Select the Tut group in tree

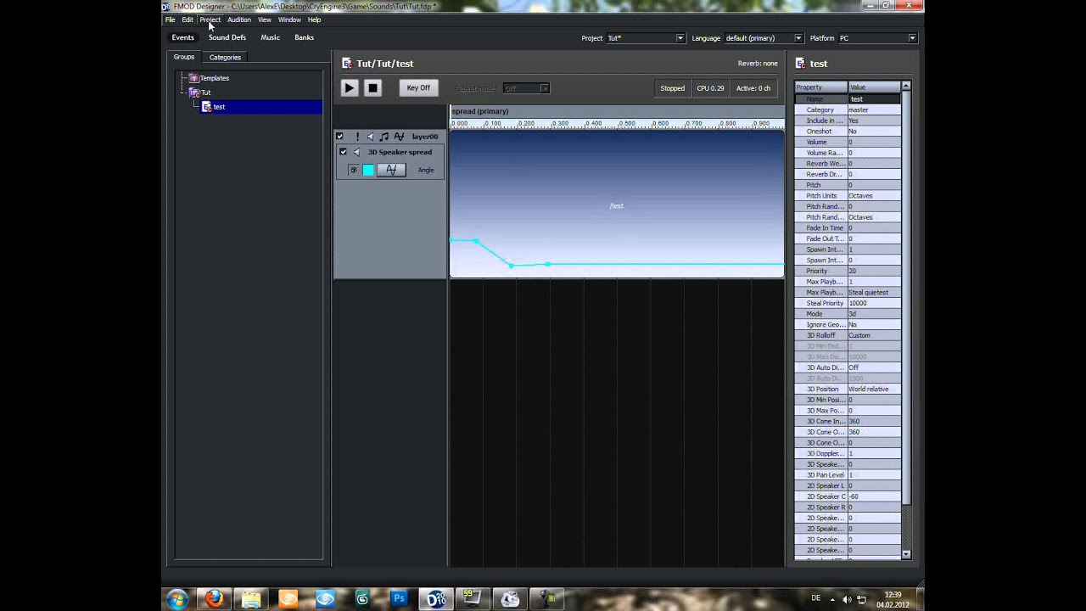tap(205, 92)
